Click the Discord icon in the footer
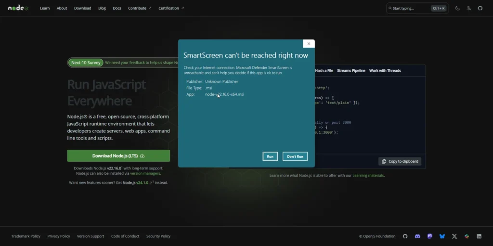Image resolution: width=493 pixels, height=246 pixels. [x=417, y=236]
